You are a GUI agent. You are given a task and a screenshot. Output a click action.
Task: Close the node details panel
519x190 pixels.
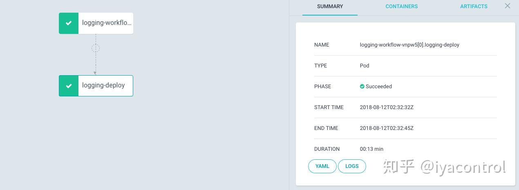point(508,6)
